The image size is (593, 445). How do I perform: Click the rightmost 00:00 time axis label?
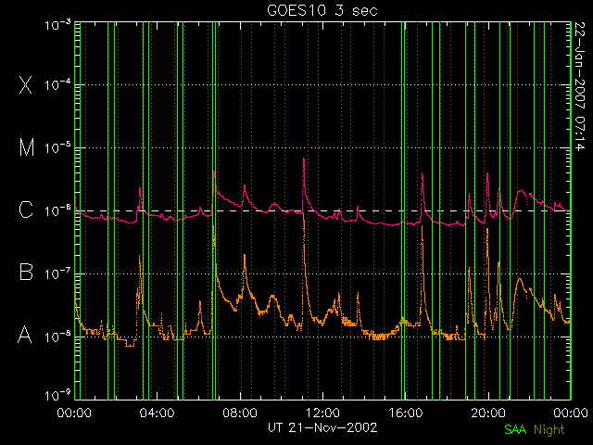pyautogui.click(x=571, y=413)
